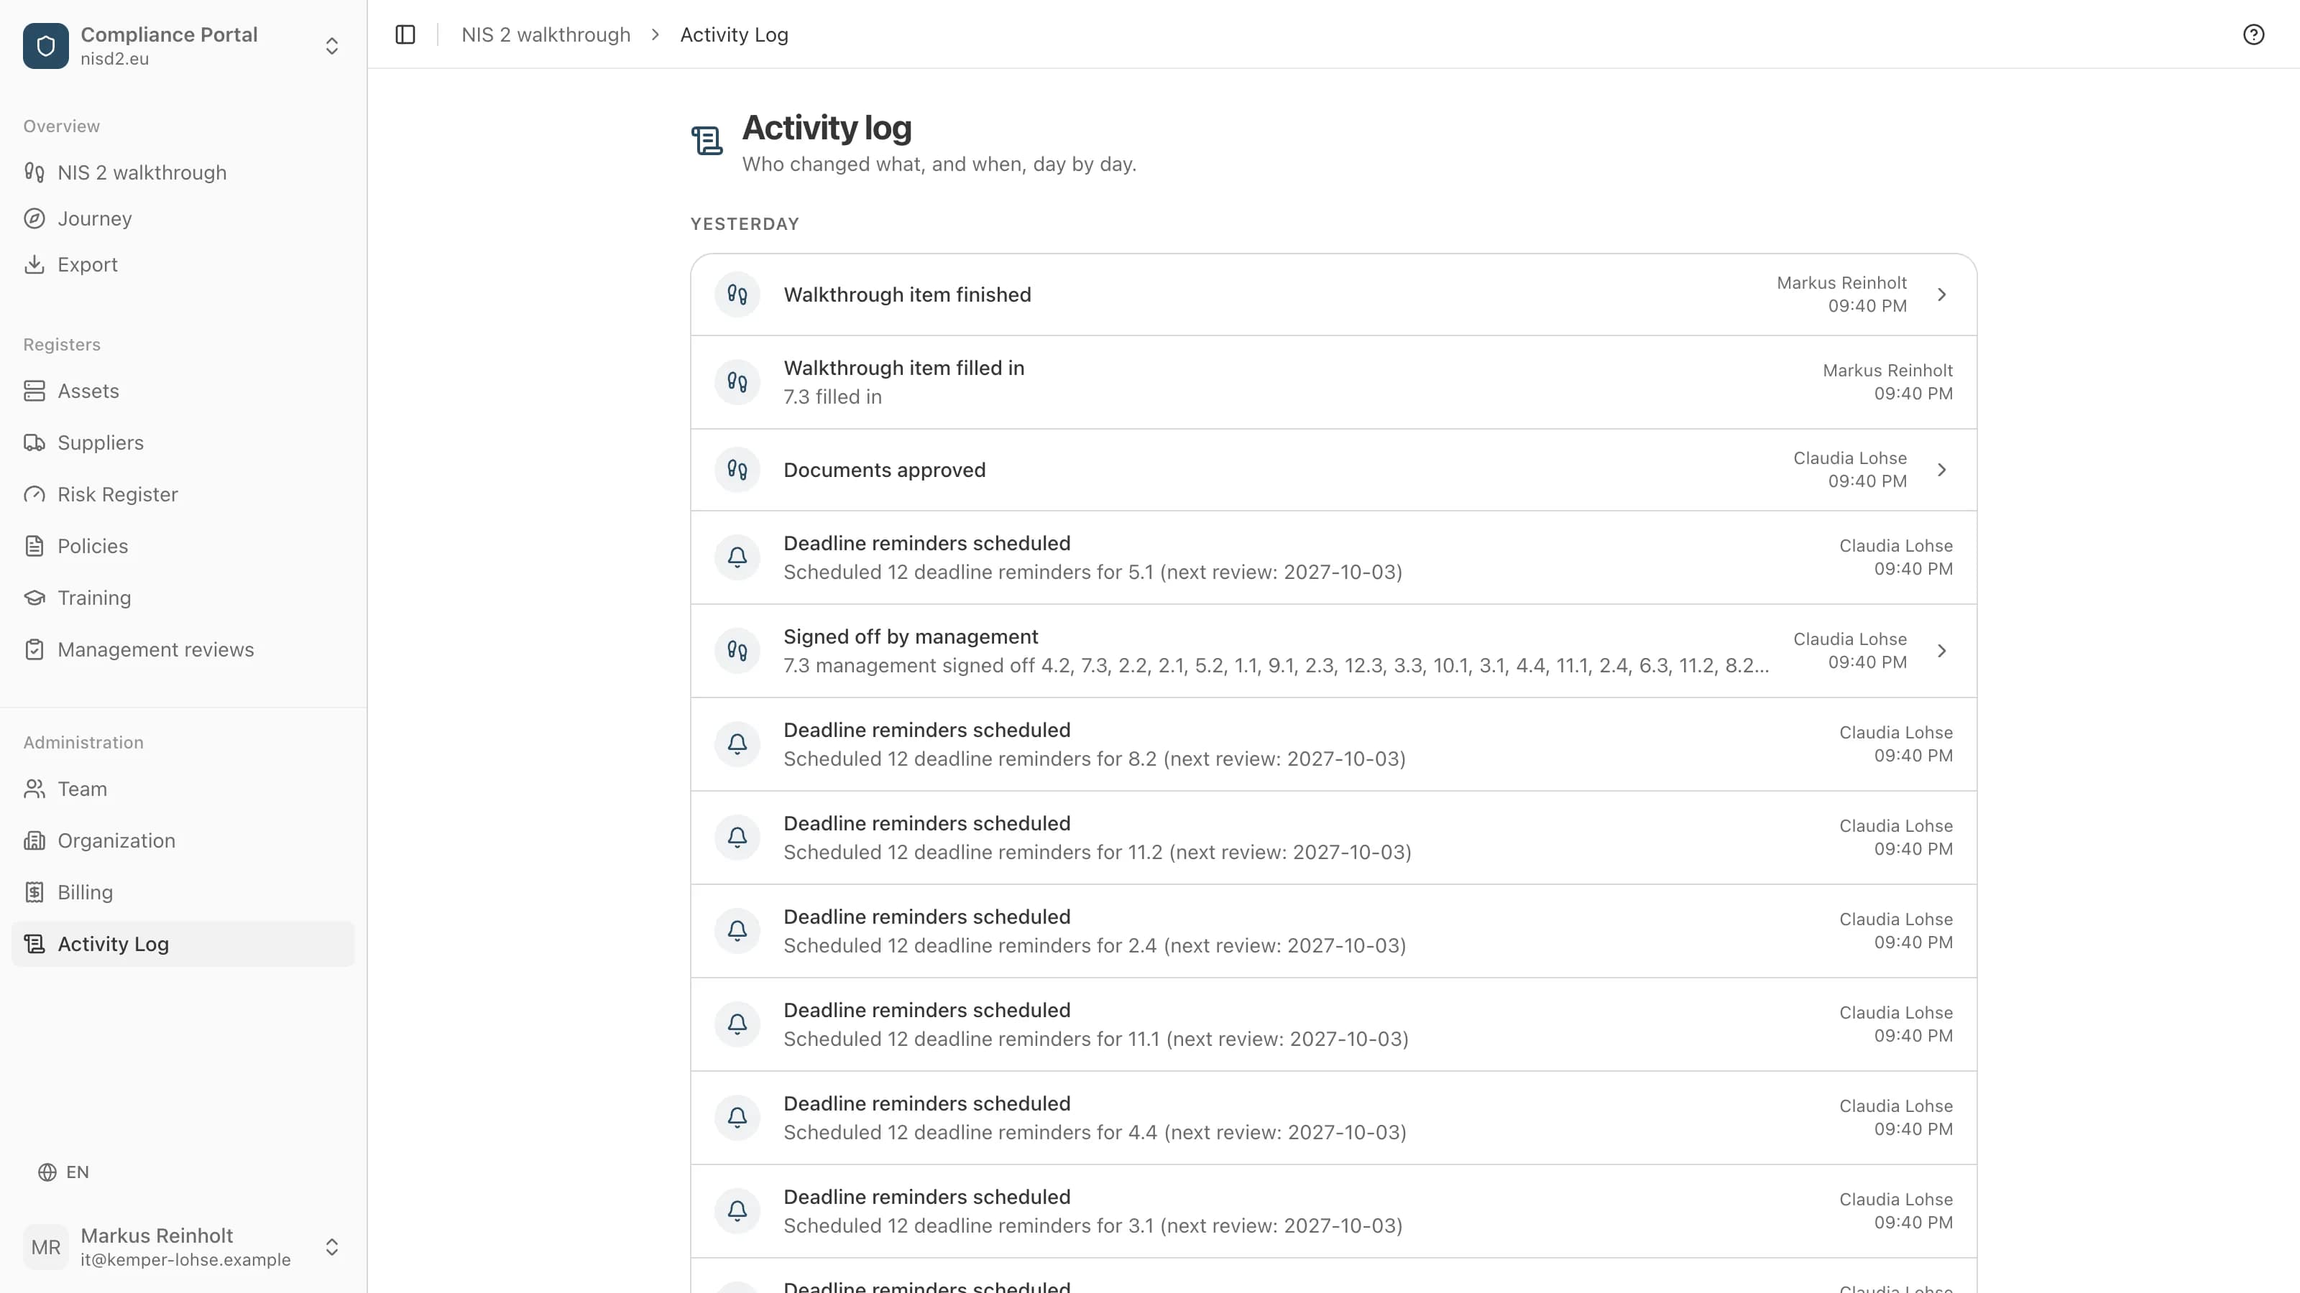Click the Team people icon
The image size is (2300, 1293).
coord(34,789)
